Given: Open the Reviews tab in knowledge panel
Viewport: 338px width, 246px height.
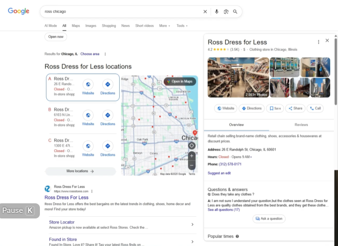Looking at the screenshot, I should pos(301,124).
